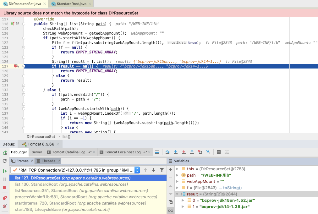Remove the selected watch with the minus icon
This screenshot has height=214, width=318.
[171, 178]
